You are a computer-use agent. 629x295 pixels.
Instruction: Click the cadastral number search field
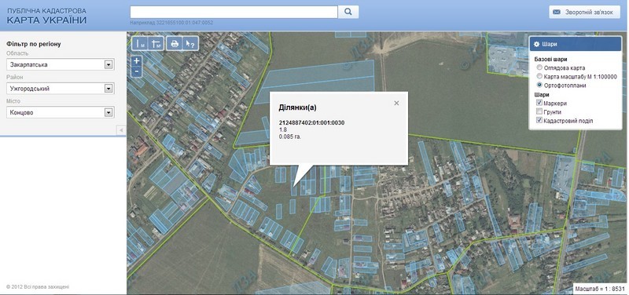[x=234, y=12]
